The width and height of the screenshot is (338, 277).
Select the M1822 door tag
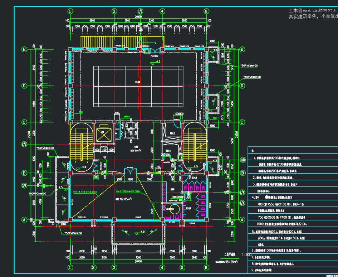tap(130, 167)
